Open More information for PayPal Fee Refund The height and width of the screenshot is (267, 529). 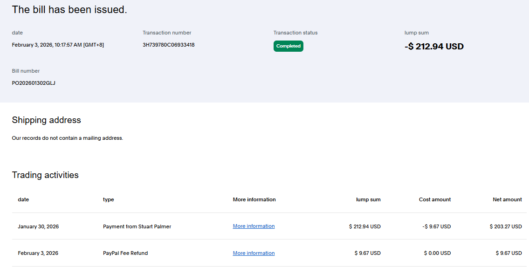coord(254,253)
